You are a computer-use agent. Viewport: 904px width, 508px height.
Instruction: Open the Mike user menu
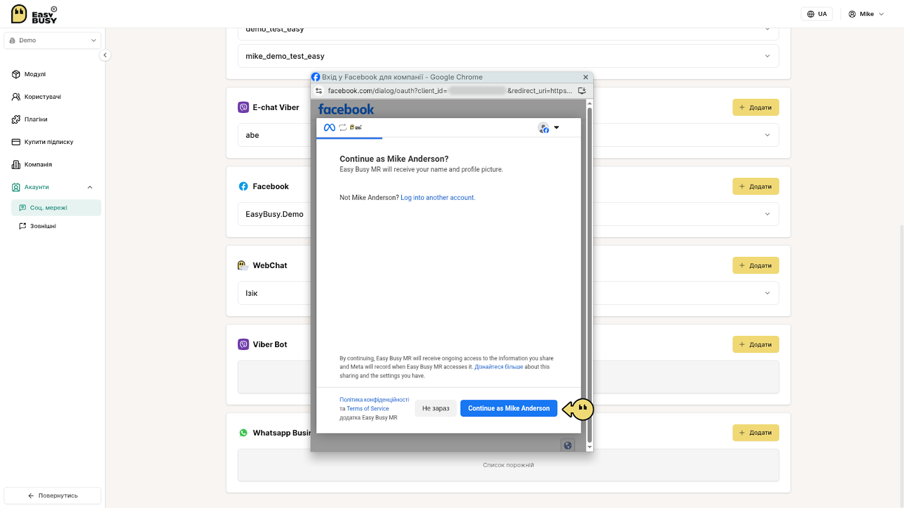tap(866, 14)
